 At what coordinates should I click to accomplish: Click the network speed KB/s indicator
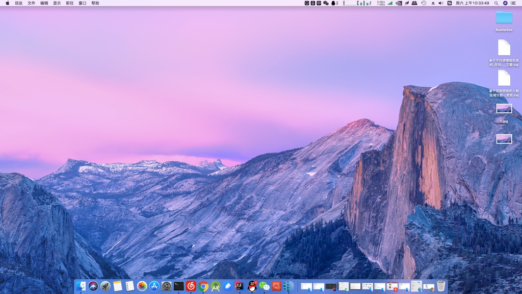pyautogui.click(x=381, y=3)
